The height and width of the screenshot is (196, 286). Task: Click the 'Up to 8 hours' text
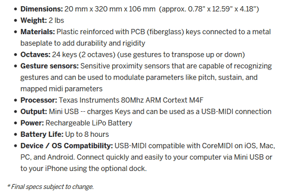87,134
